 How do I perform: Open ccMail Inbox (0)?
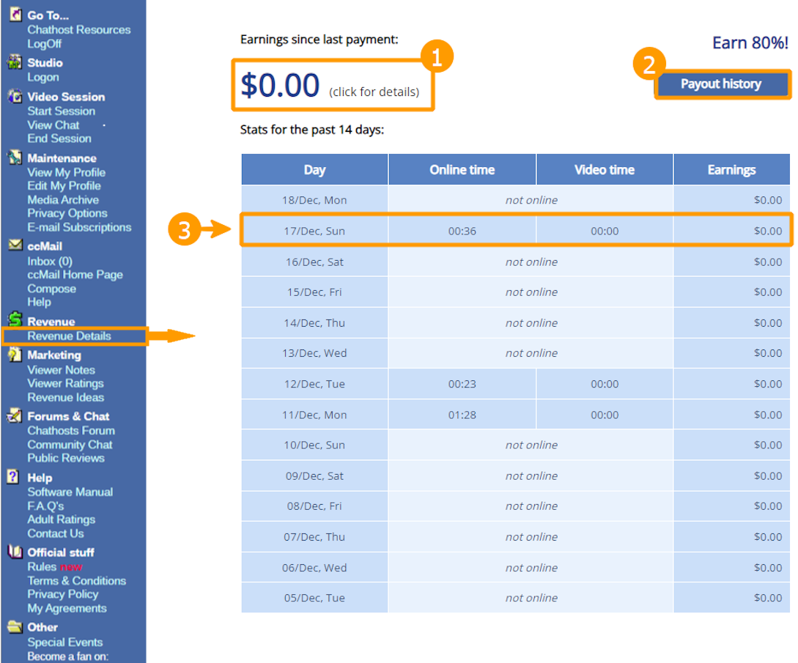pyautogui.click(x=50, y=261)
